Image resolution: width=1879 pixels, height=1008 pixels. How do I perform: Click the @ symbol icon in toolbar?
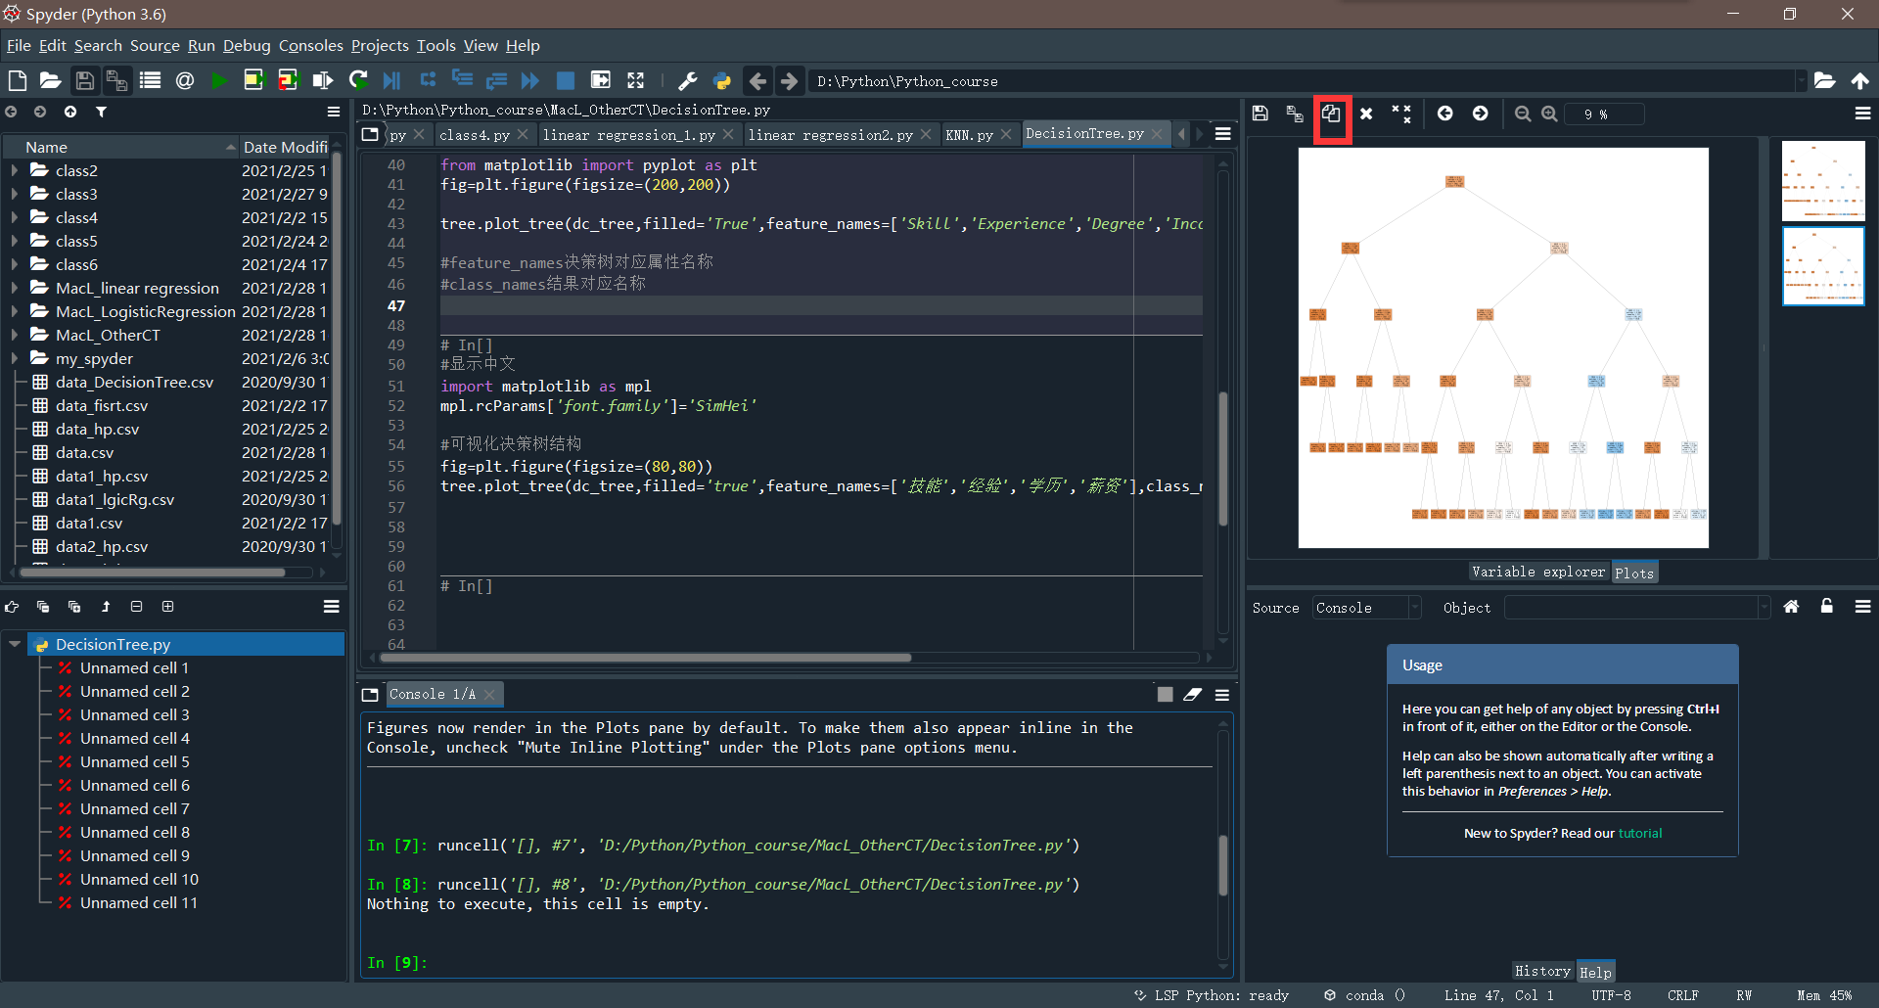tap(185, 80)
